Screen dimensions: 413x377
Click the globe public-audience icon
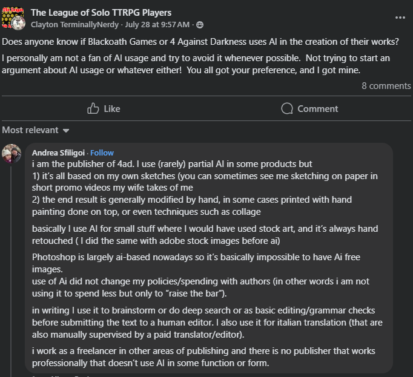(200, 25)
